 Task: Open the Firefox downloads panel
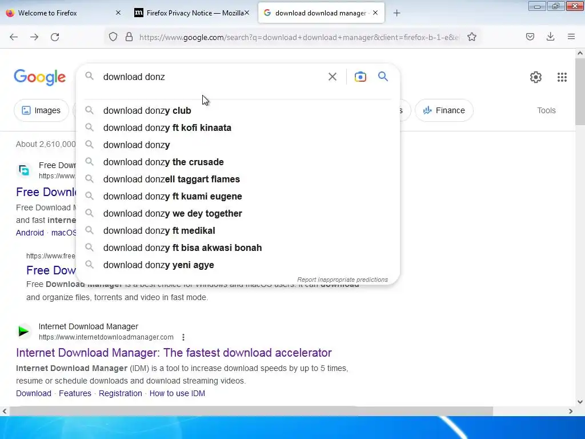pos(550,37)
